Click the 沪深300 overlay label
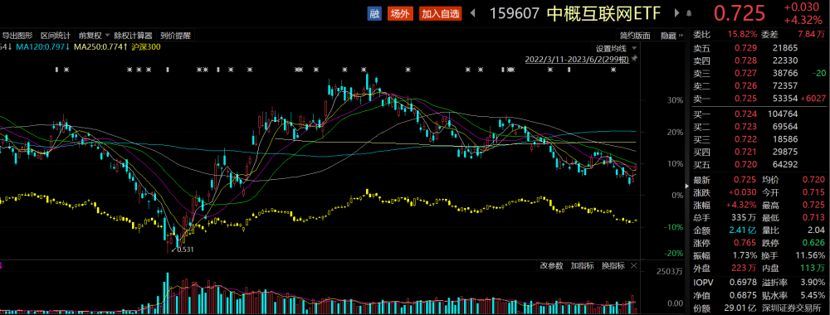Screen dimensions: 830x315 coord(147,47)
